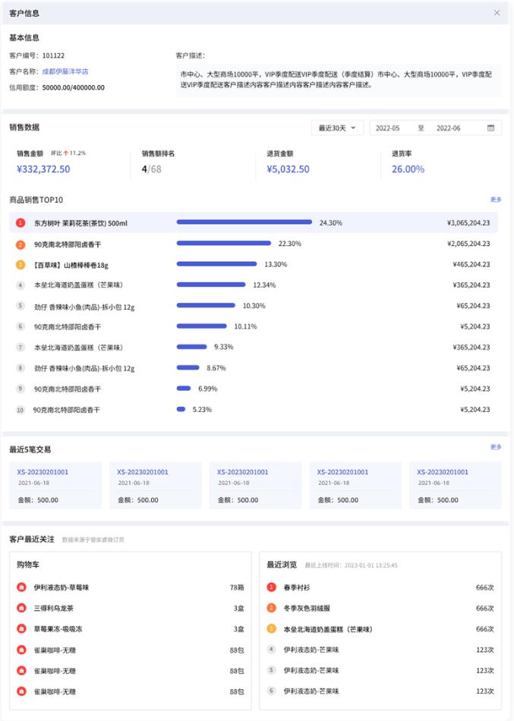This screenshot has height=721, width=514.
Task: Click amount ¥465,204.23
Action: click(471, 264)
